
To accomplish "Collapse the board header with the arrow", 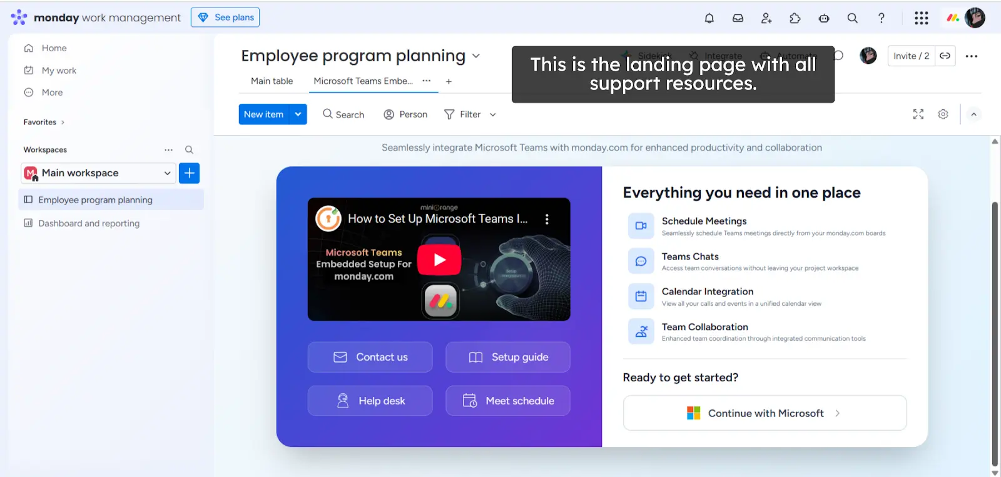I will (973, 114).
